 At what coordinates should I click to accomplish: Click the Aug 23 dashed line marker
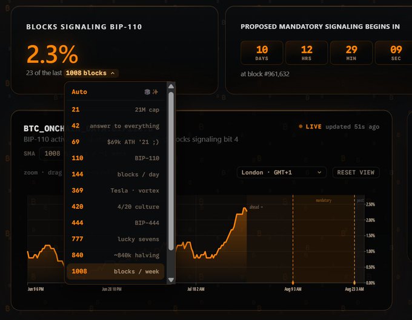click(354, 282)
